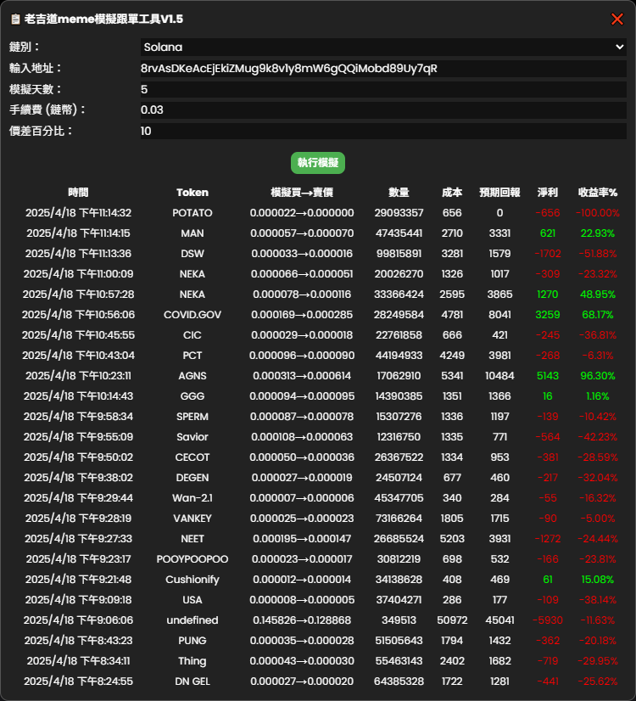Select the POTATO token cell

point(192,213)
